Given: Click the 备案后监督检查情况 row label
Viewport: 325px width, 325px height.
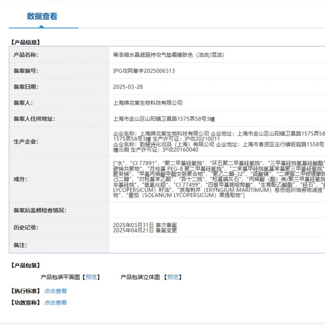Looking at the screenshot, I should click(x=39, y=210).
